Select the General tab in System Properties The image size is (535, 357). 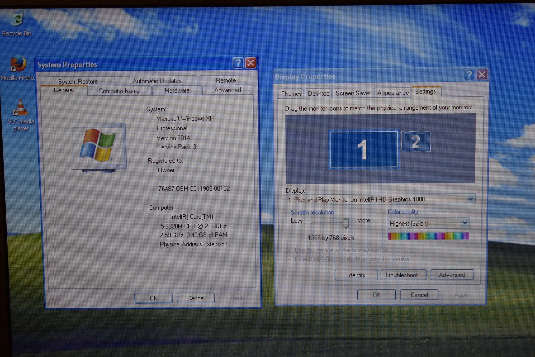point(64,90)
